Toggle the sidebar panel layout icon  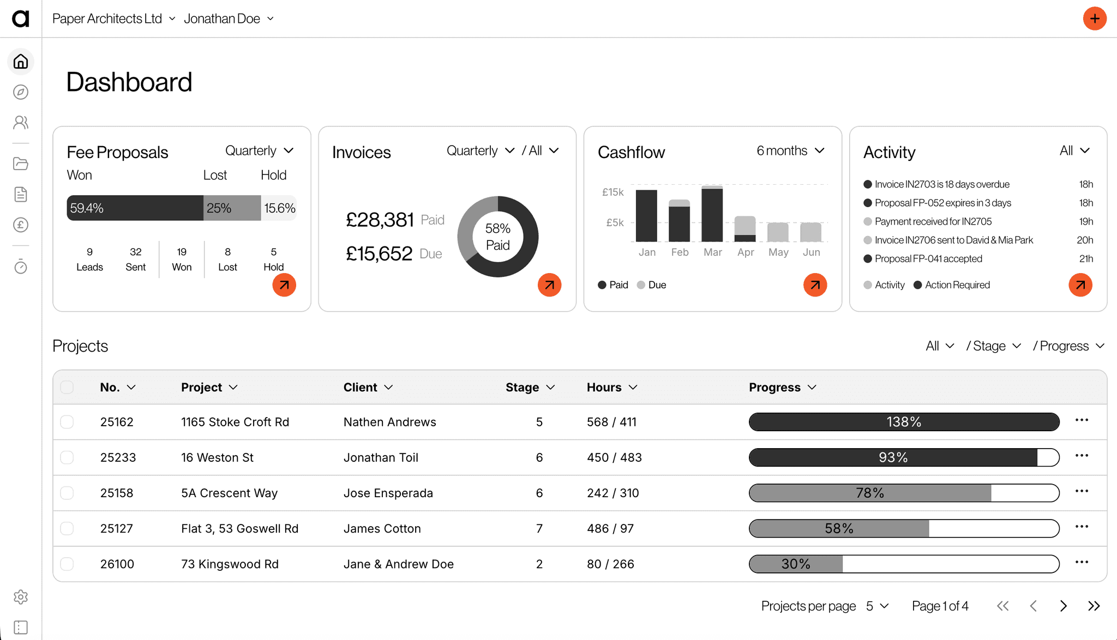pyautogui.click(x=21, y=627)
